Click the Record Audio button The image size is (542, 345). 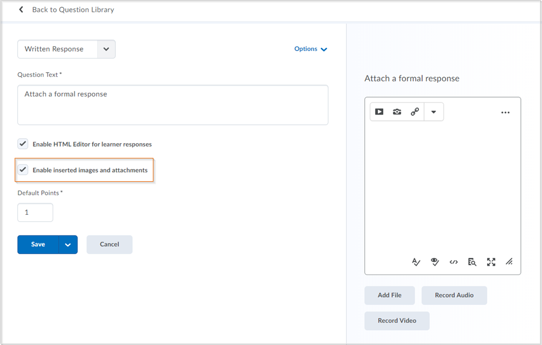pos(454,295)
